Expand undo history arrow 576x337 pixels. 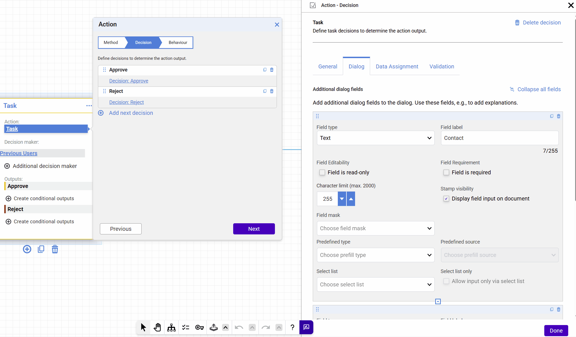(252, 328)
